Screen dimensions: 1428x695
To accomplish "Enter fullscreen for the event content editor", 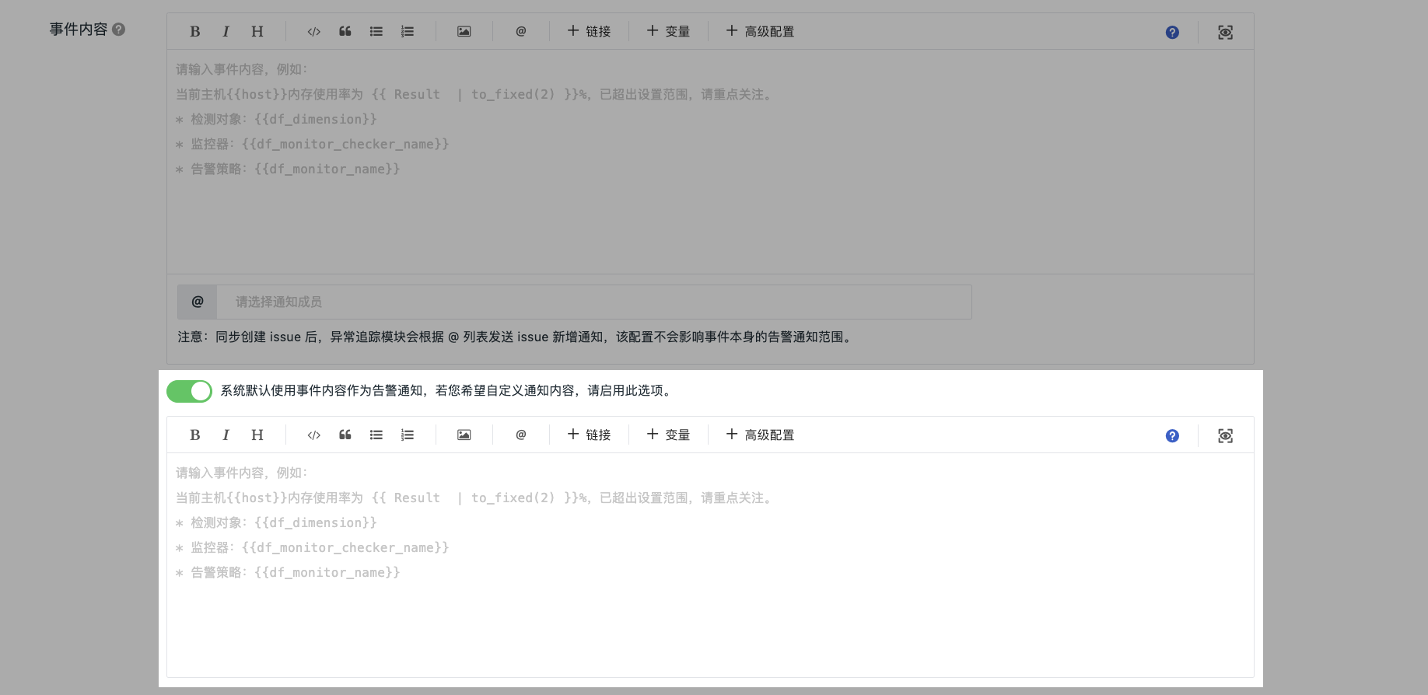I will tap(1225, 33).
